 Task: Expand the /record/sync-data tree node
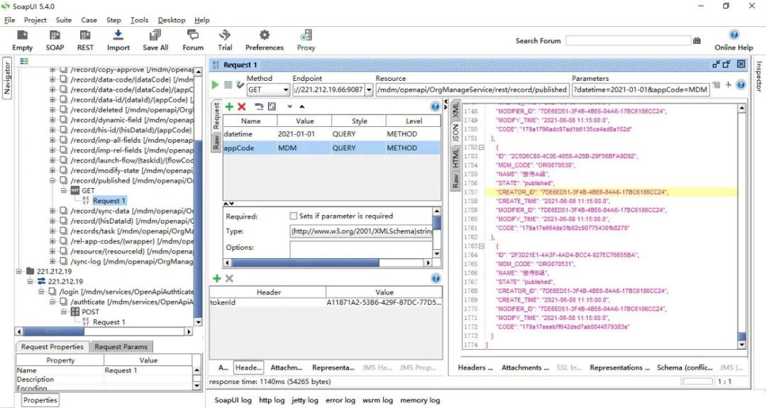(x=52, y=211)
